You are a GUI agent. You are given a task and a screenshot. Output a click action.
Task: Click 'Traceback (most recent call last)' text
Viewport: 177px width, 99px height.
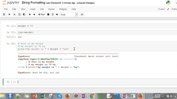96,56
